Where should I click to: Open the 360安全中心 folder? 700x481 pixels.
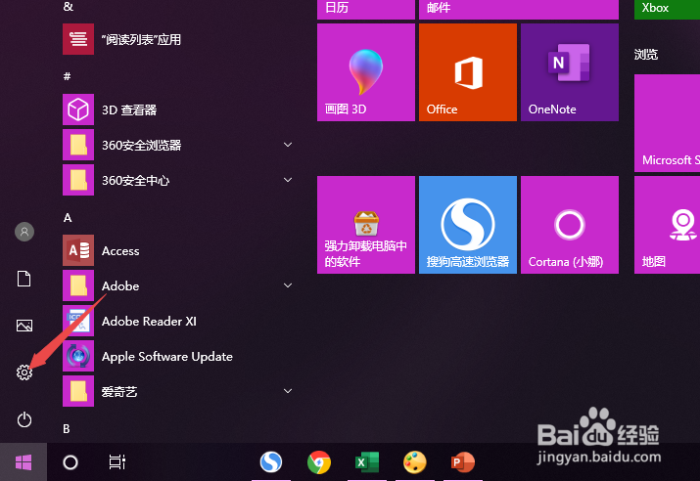[178, 180]
